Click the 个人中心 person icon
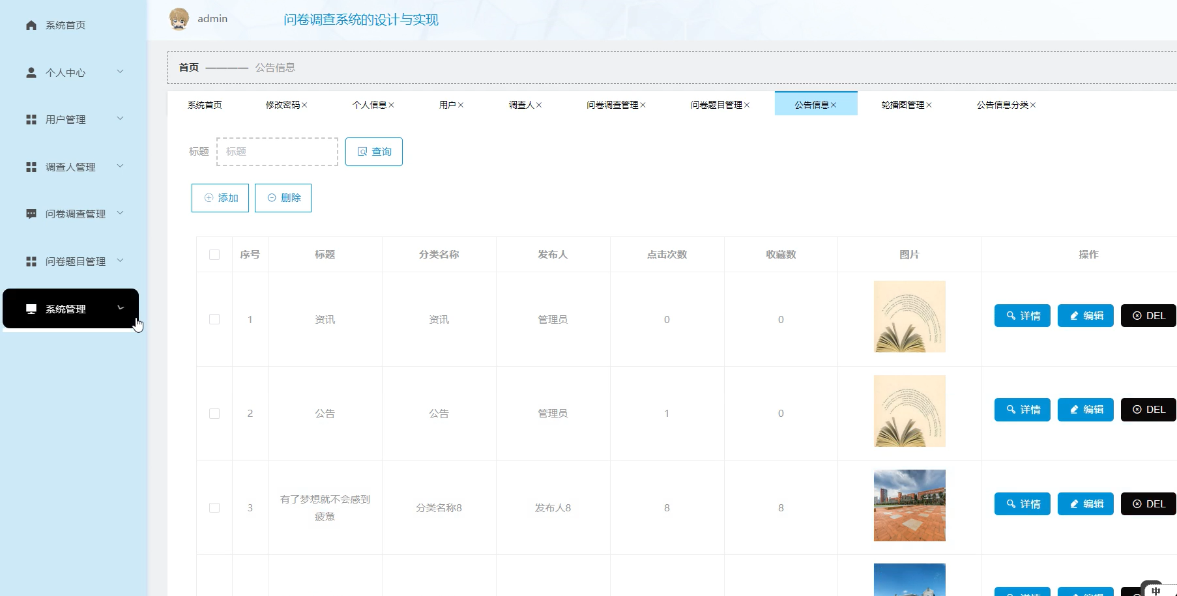Image resolution: width=1177 pixels, height=596 pixels. point(31,72)
